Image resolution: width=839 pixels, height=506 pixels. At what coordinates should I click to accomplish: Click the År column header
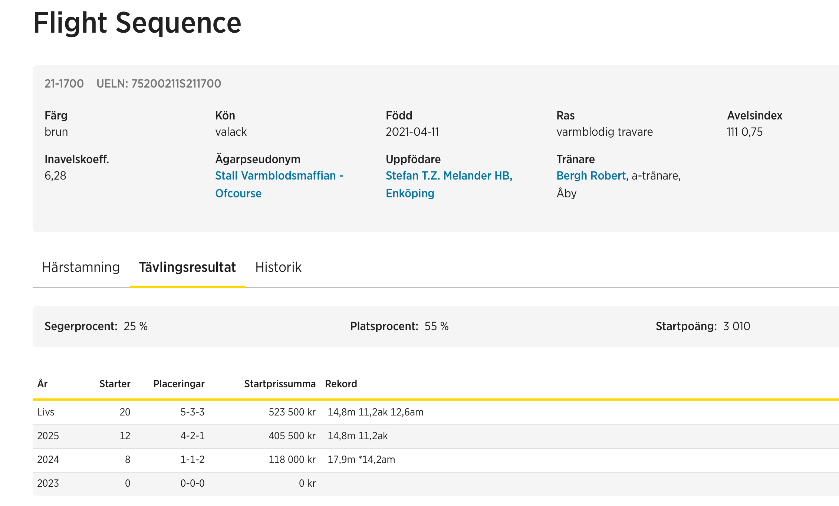[x=42, y=384]
